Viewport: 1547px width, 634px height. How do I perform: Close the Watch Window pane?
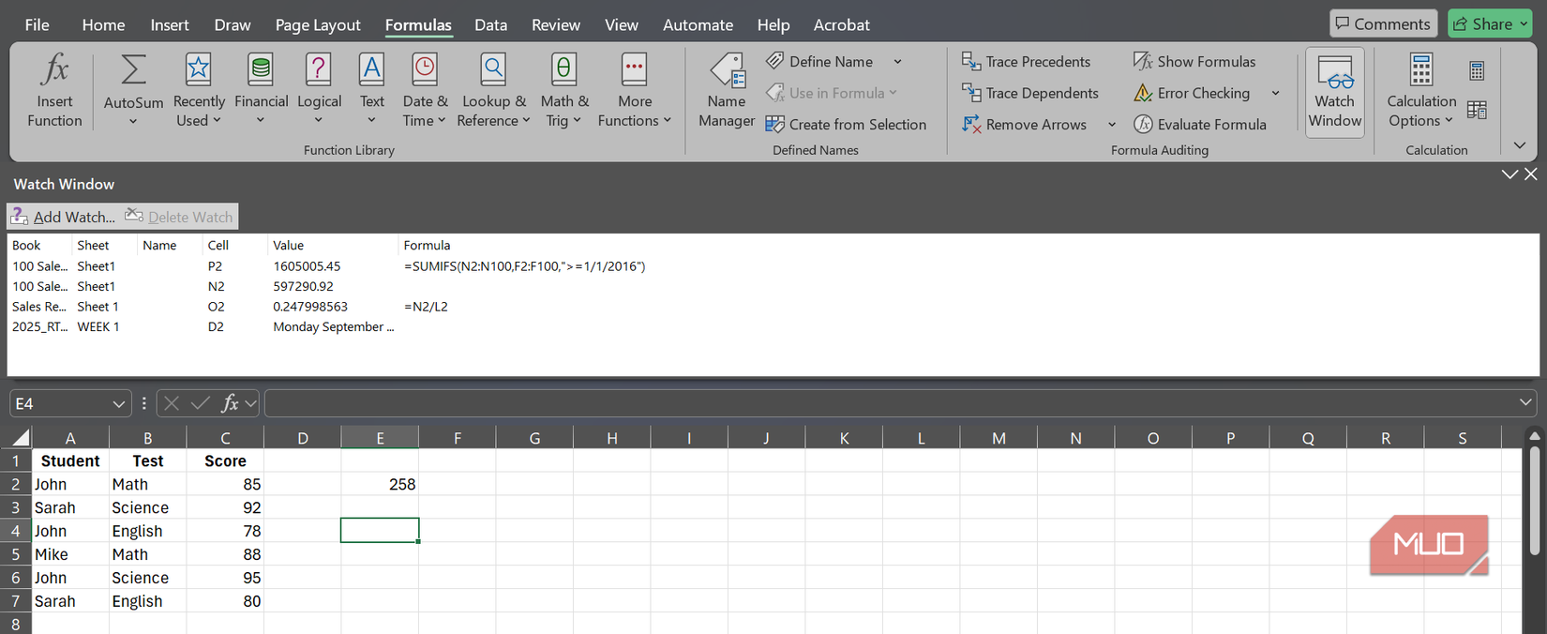(1531, 174)
